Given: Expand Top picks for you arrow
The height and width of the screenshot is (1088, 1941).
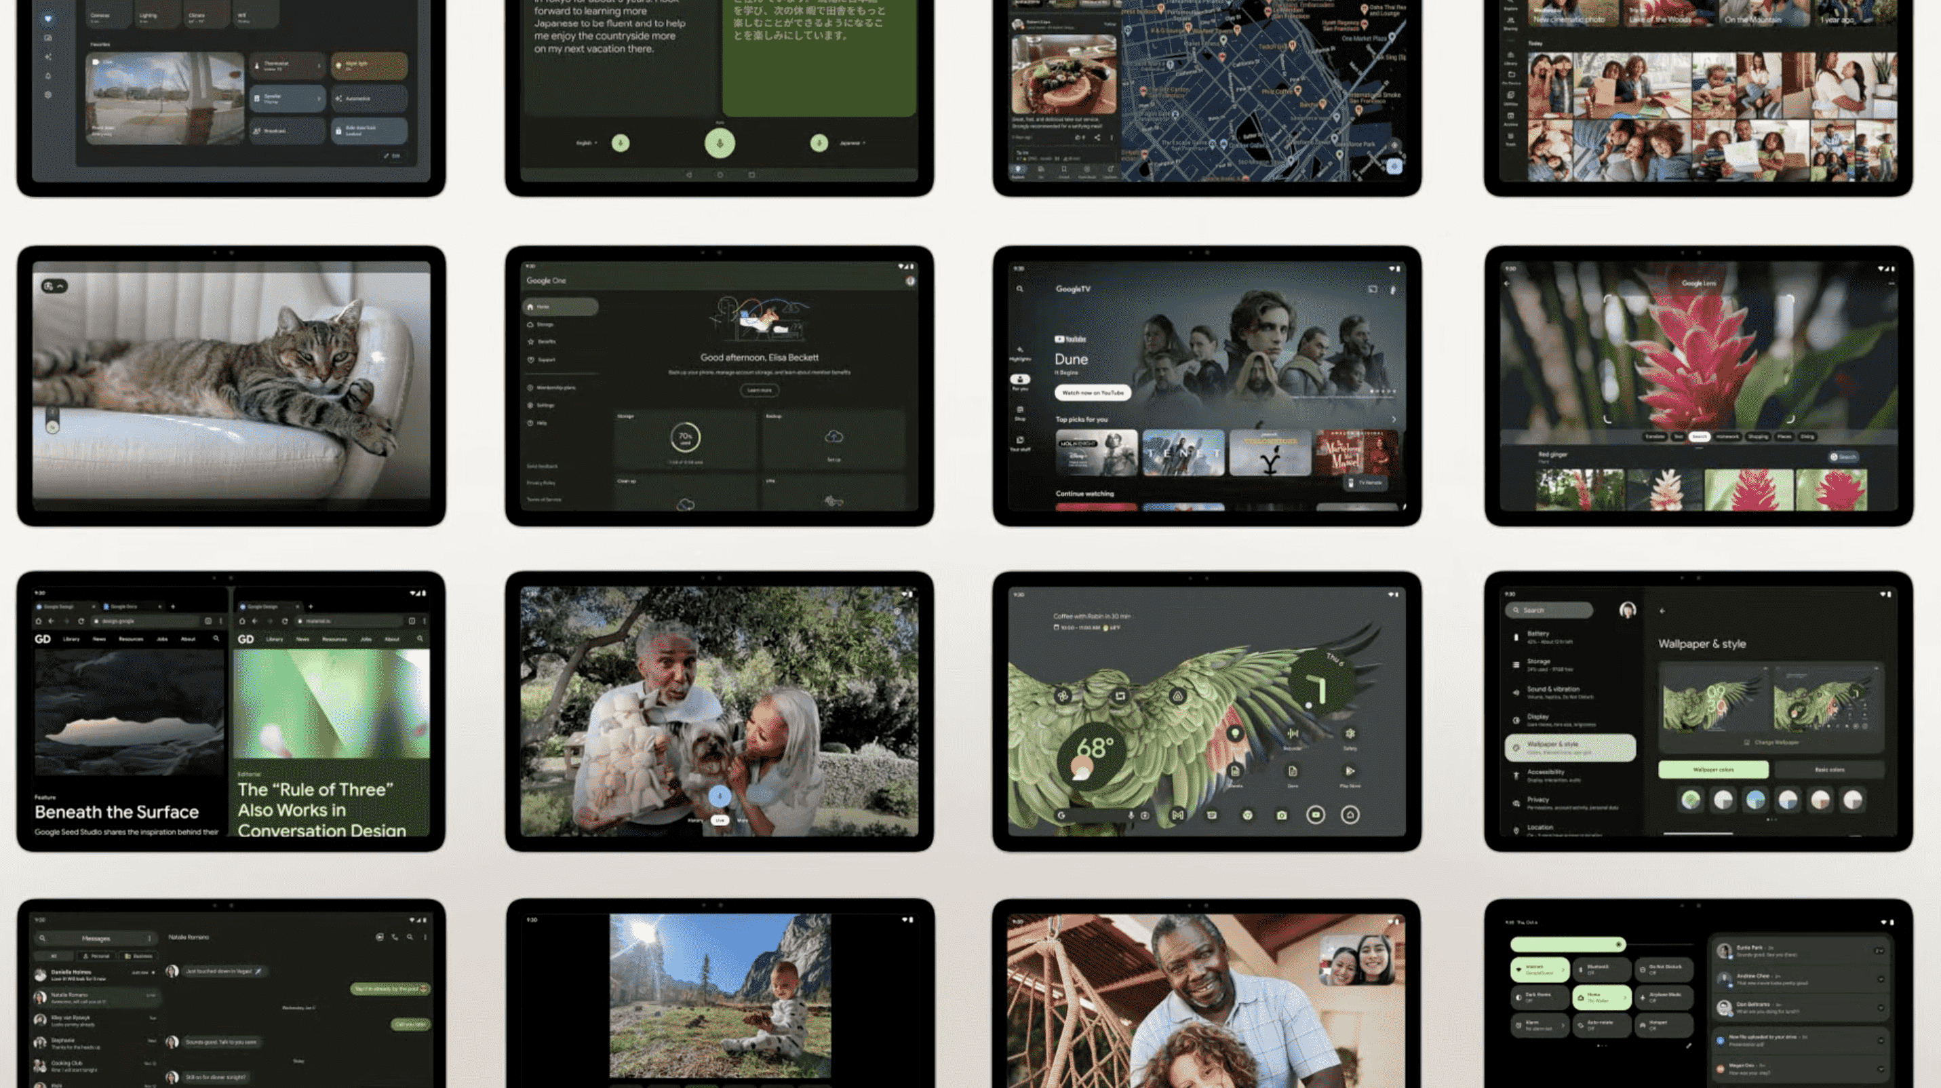Looking at the screenshot, I should point(1393,420).
